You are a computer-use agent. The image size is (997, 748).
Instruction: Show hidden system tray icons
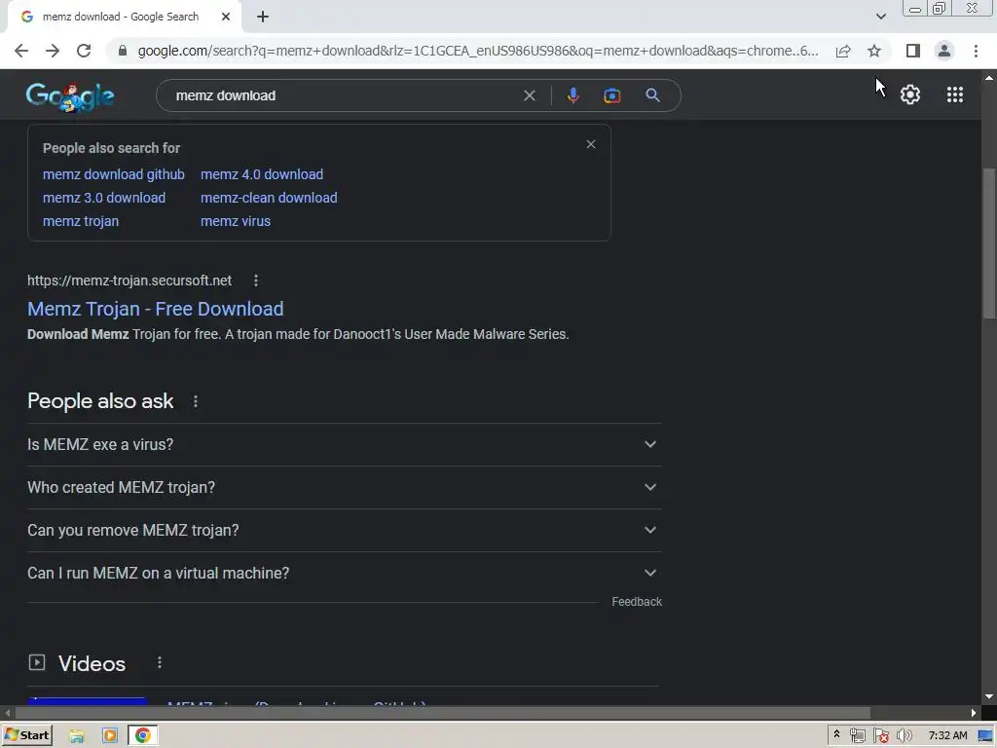coord(836,735)
